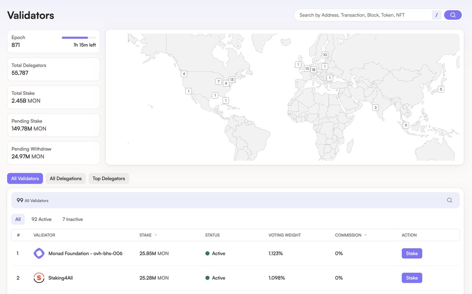Viewport: 472px width, 294px height.
Task: Click the VOTING WEIGHT column header
Action: pyautogui.click(x=285, y=235)
